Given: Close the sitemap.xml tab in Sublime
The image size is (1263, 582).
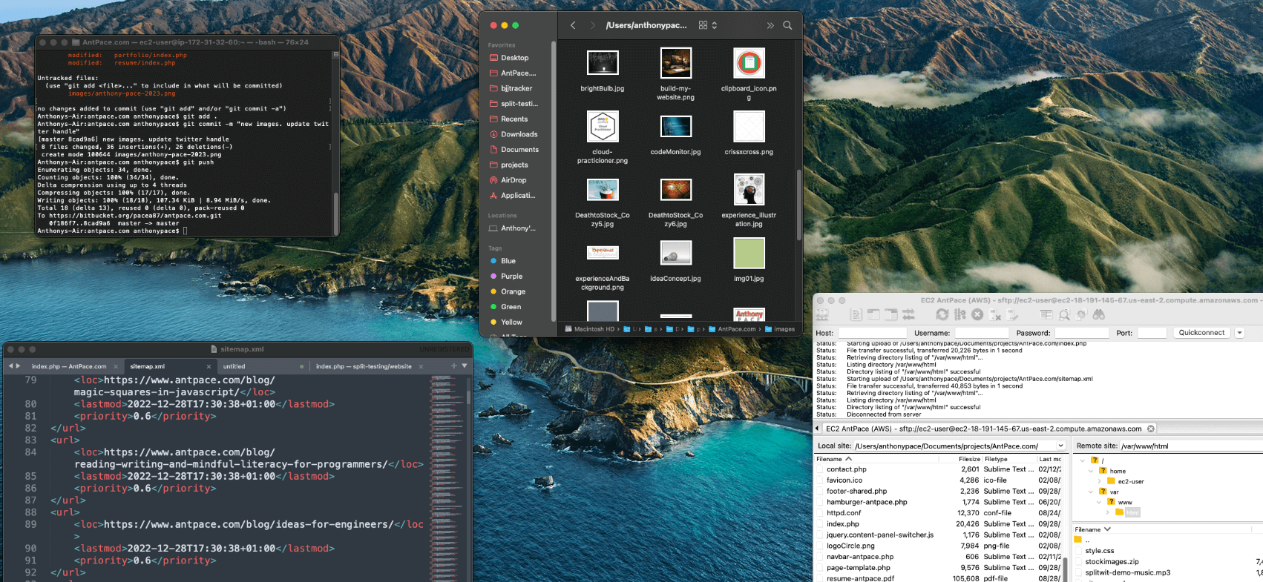Looking at the screenshot, I should tap(209, 366).
